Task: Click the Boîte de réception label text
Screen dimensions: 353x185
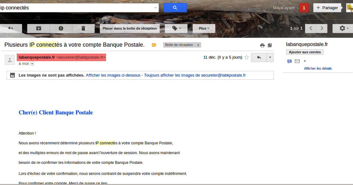Action: [179, 45]
